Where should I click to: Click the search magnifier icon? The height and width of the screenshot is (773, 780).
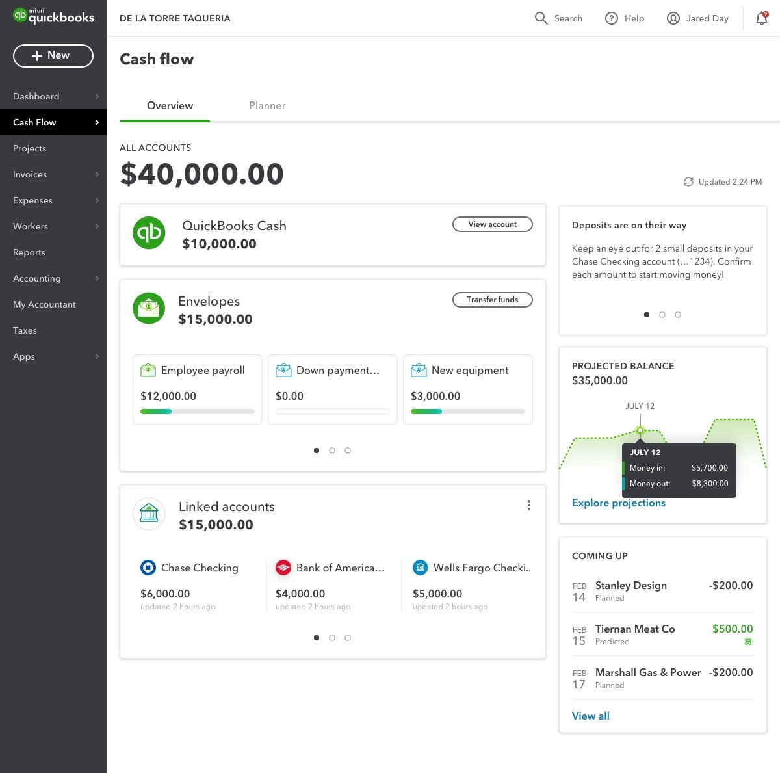coord(541,18)
